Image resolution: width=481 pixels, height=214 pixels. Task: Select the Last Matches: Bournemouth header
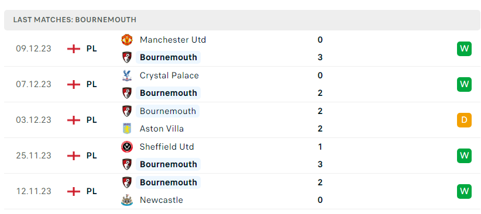coord(242,20)
